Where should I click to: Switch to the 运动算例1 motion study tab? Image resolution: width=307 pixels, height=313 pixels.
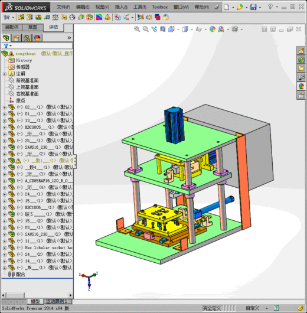[57, 301]
